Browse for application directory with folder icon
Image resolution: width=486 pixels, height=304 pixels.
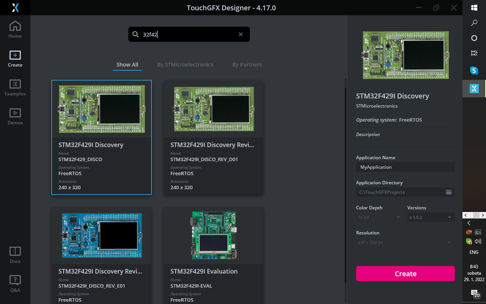click(x=449, y=192)
